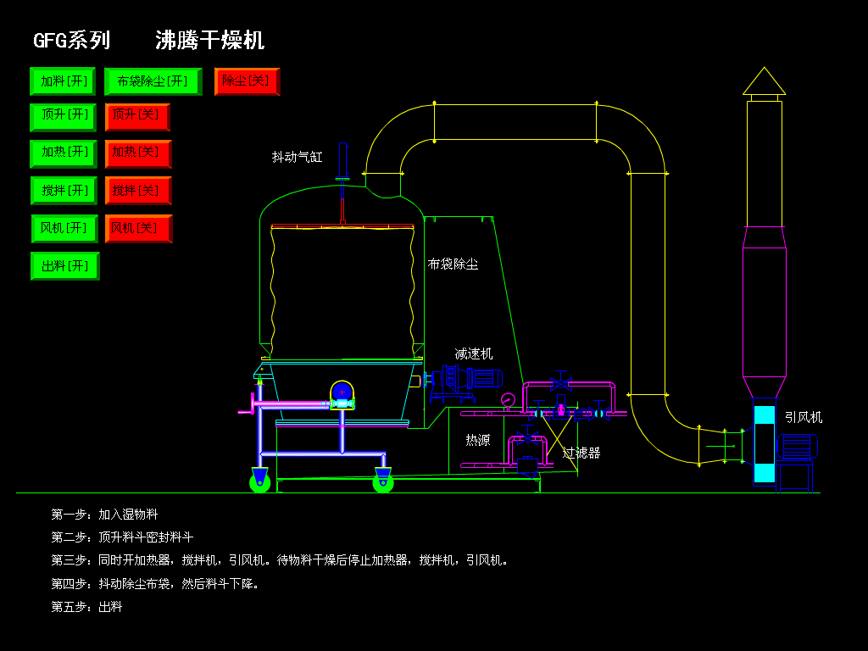Click the induced draft fan motor
This screenshot has width=868, height=651.
click(797, 447)
